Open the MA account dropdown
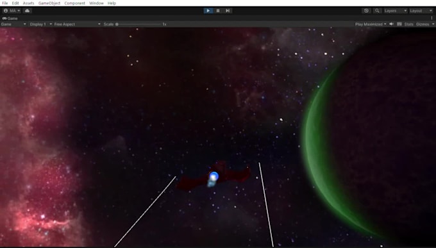436x248 pixels. tap(12, 10)
